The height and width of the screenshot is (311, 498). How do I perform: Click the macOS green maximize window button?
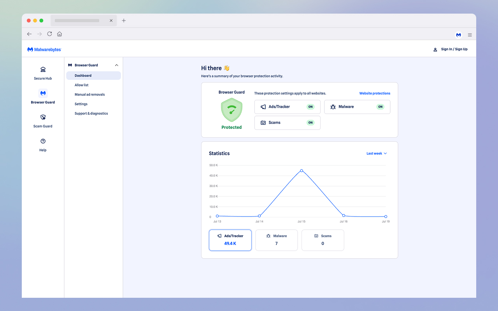[x=41, y=21]
